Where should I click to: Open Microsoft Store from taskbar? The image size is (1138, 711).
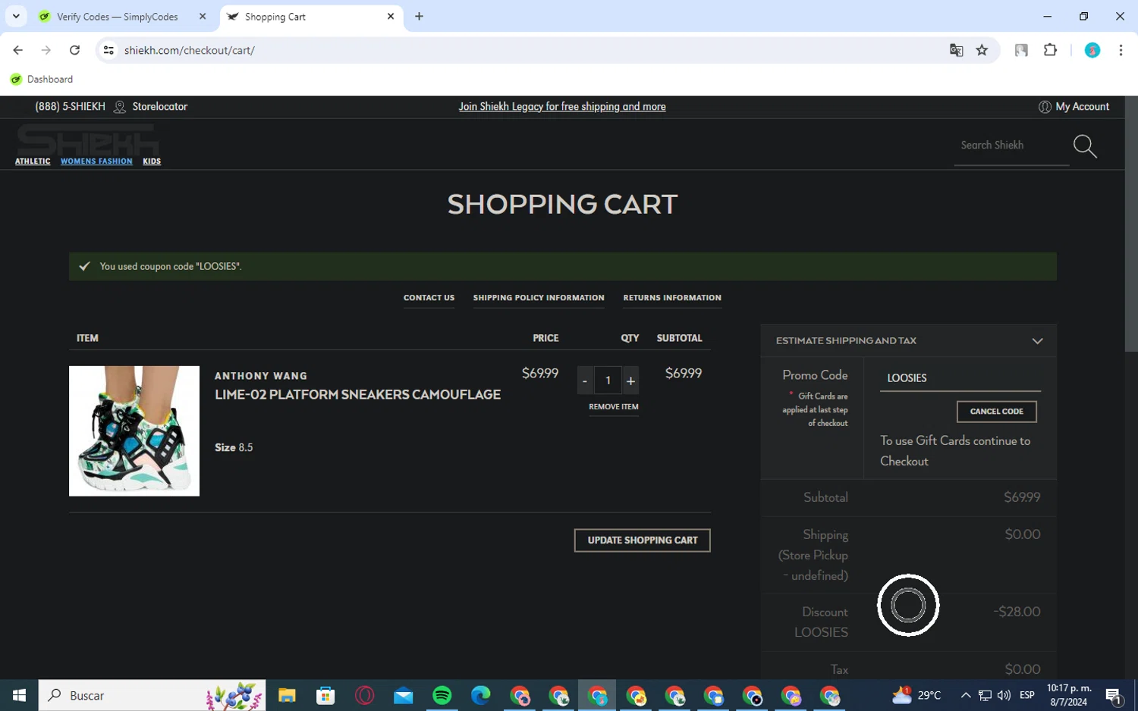tap(325, 695)
